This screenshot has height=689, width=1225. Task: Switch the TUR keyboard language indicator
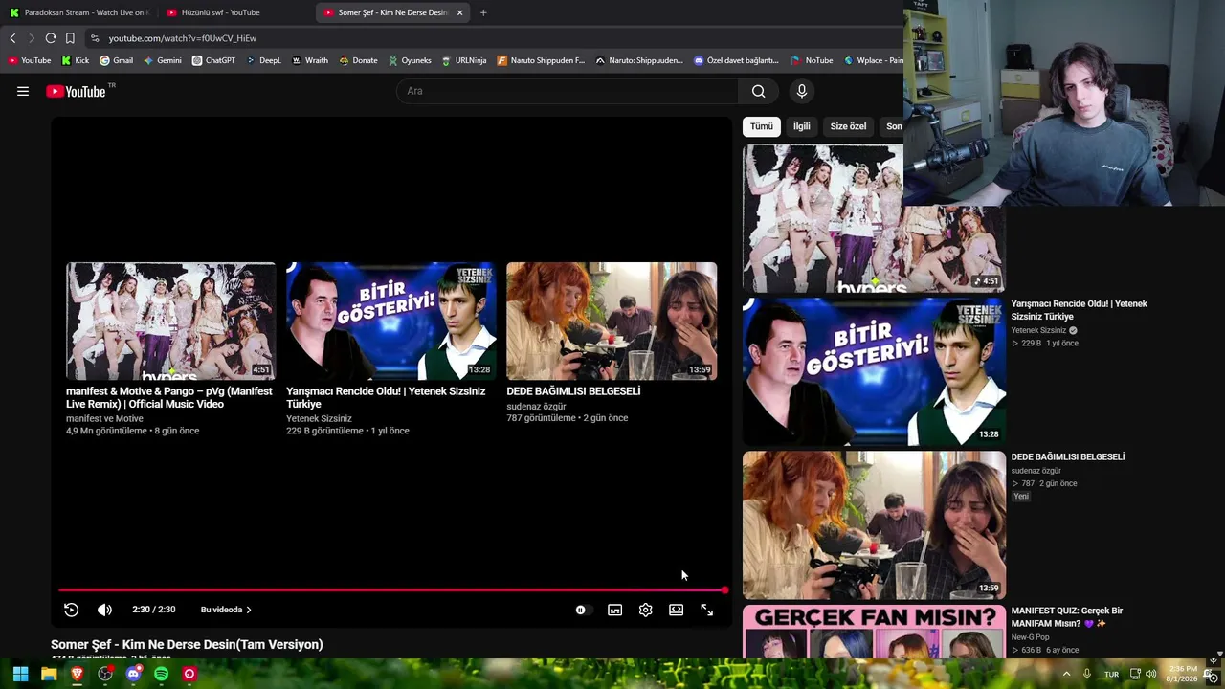[x=1111, y=674]
